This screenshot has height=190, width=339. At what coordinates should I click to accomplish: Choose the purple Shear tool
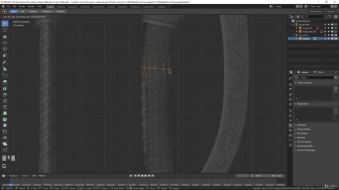(5, 144)
